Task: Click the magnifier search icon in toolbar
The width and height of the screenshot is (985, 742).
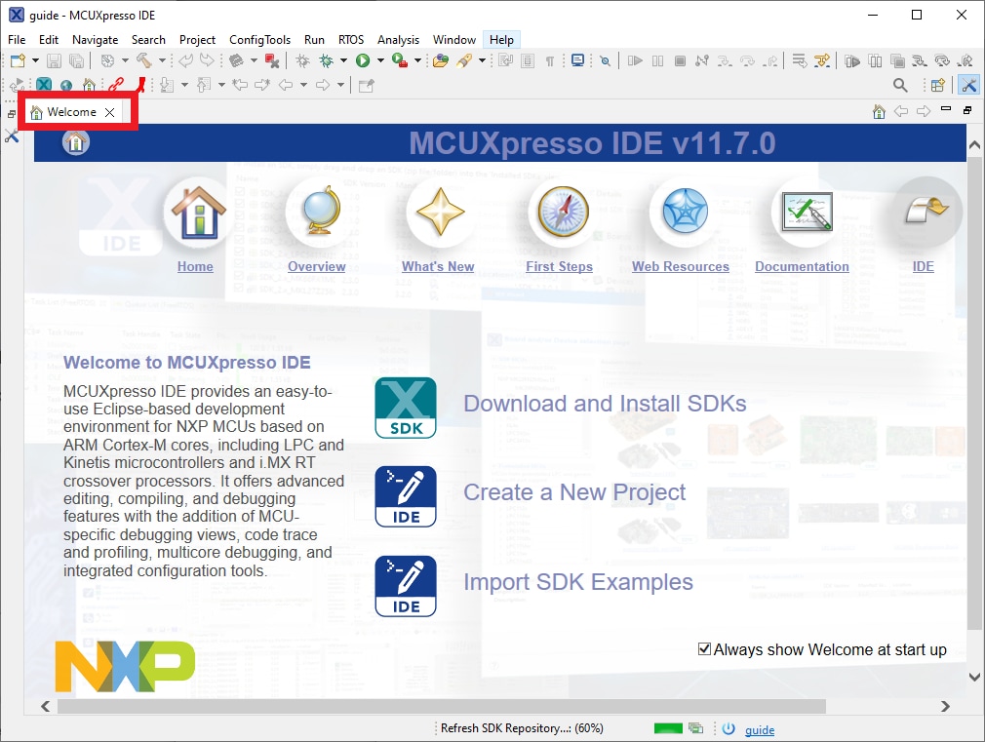Action: pos(900,86)
